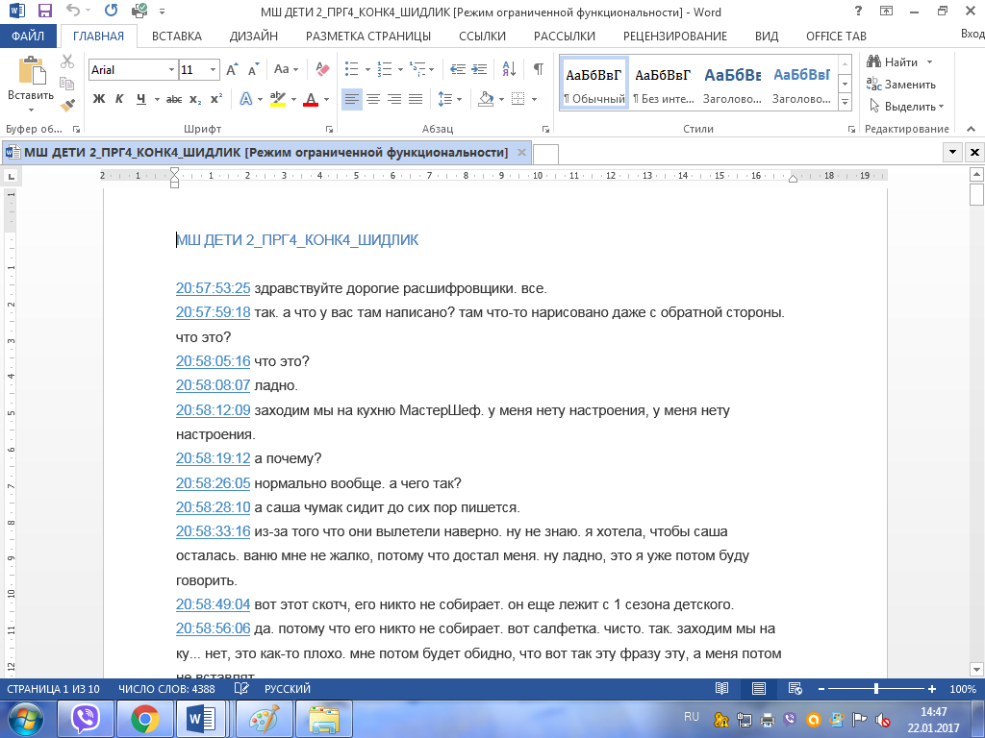Screen dimensions: 985x738
Task: Switch to the ВСТАВКА tab
Action: pyautogui.click(x=177, y=36)
